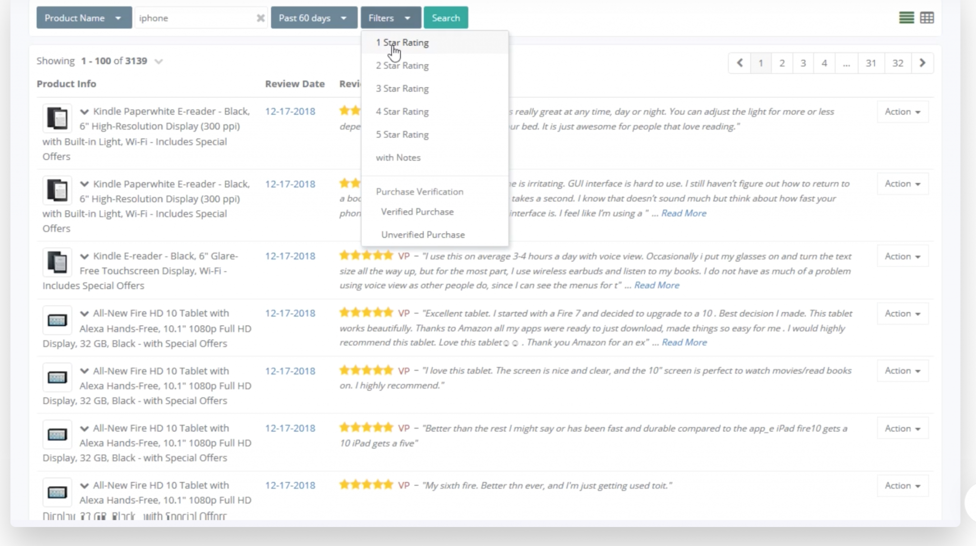Go to page 3

point(803,63)
